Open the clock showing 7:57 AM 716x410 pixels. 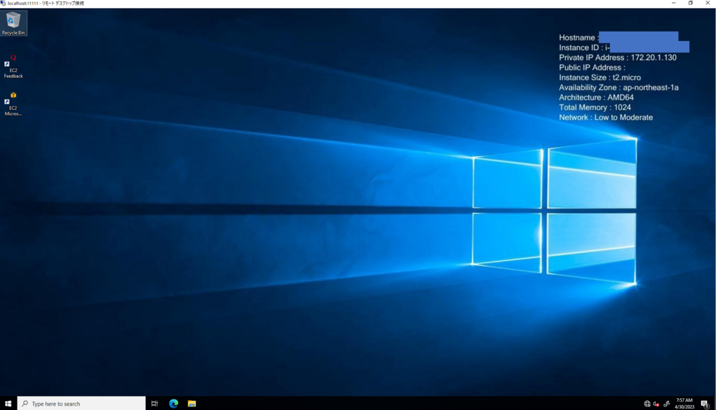[x=684, y=403]
